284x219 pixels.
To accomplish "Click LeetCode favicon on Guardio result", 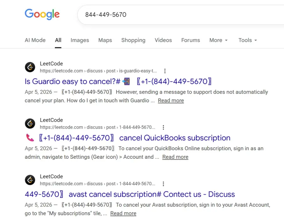I will point(30,67).
